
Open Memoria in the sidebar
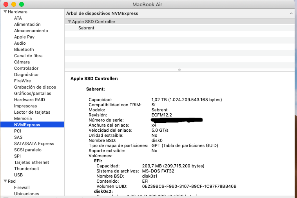click(23, 118)
